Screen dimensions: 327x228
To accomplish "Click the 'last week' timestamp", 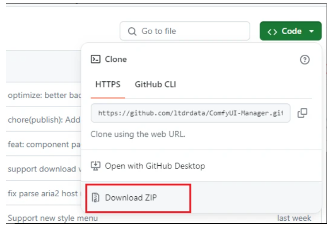I will 294,218.
